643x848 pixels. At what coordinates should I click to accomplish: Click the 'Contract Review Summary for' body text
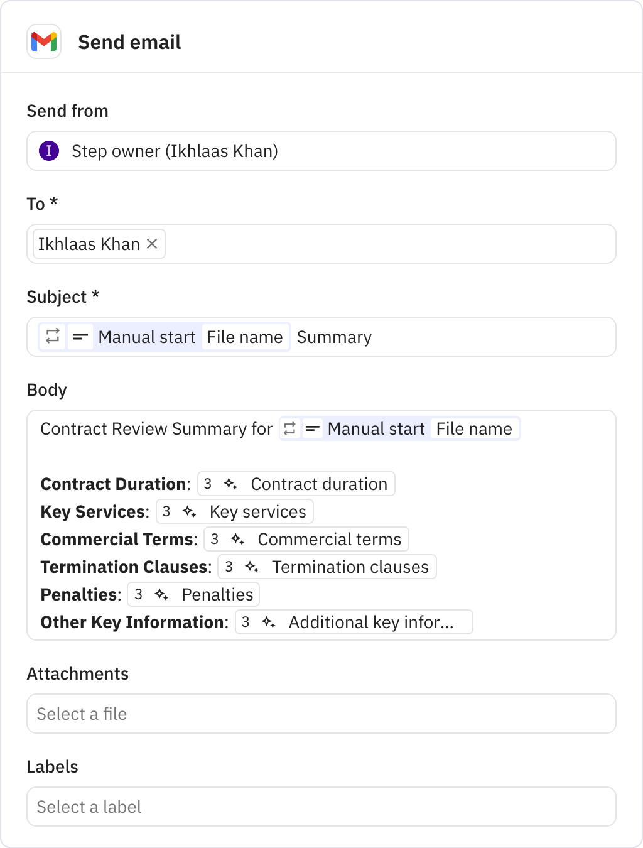pos(156,429)
